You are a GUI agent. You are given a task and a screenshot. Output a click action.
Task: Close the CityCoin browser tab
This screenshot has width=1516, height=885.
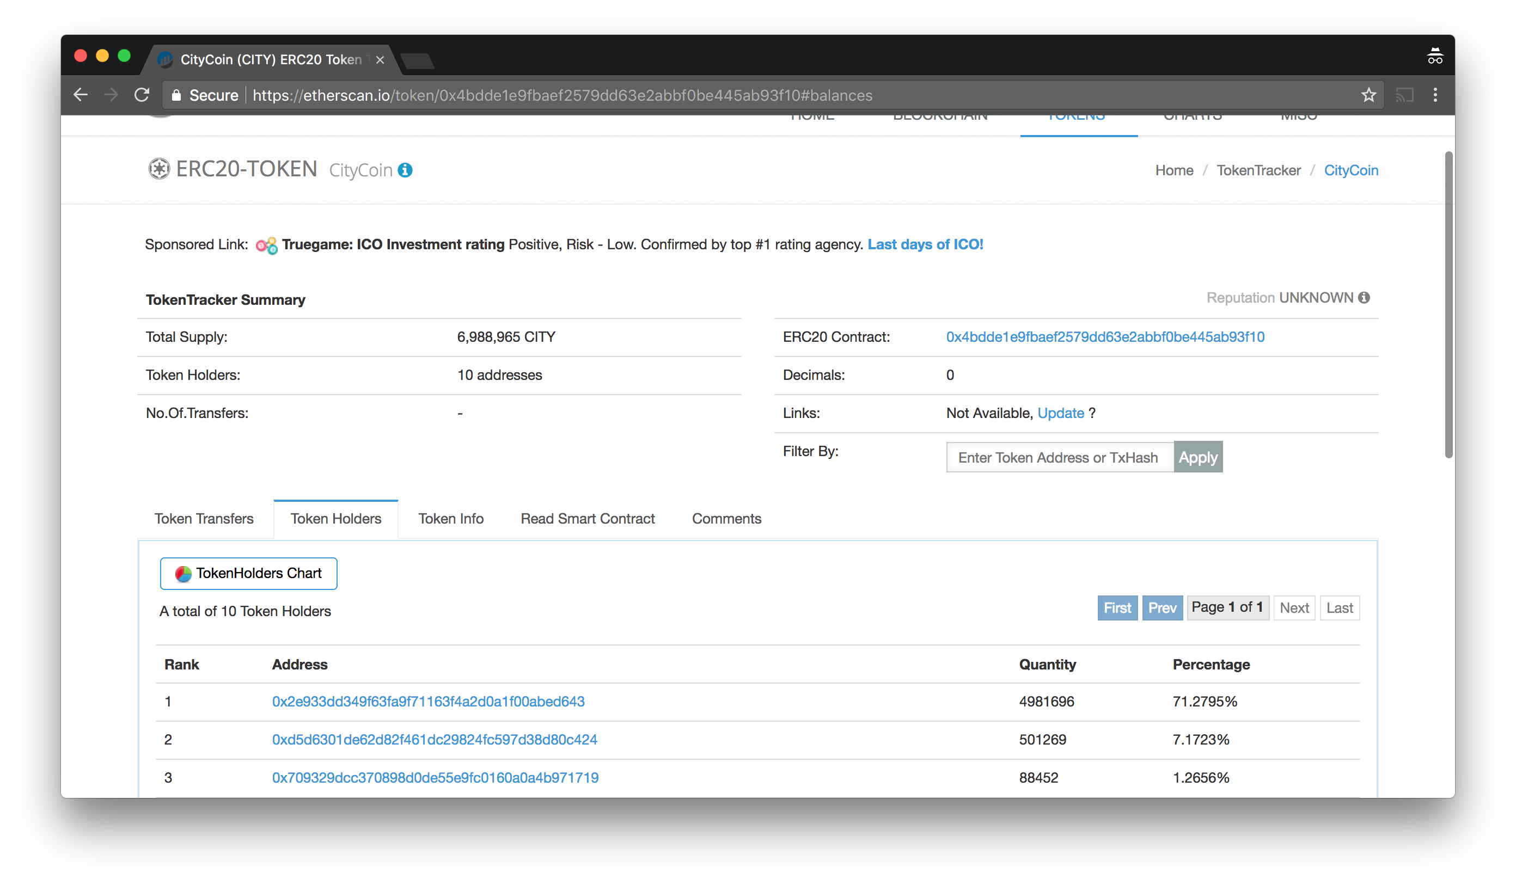tap(380, 59)
